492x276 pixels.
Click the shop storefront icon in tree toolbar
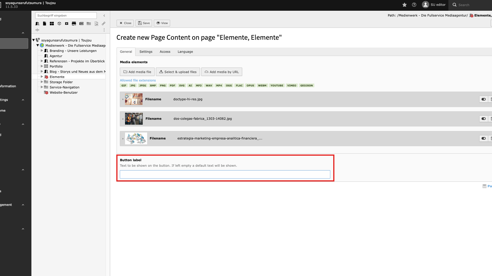pos(74,23)
